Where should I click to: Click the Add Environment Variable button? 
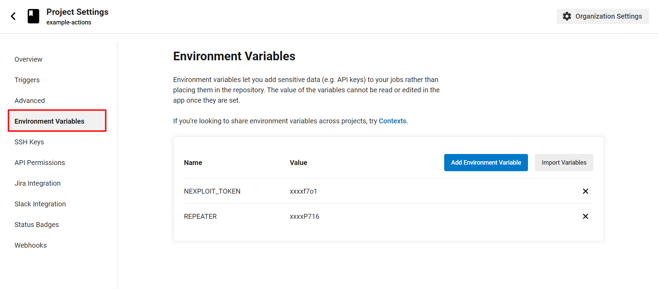tap(486, 163)
